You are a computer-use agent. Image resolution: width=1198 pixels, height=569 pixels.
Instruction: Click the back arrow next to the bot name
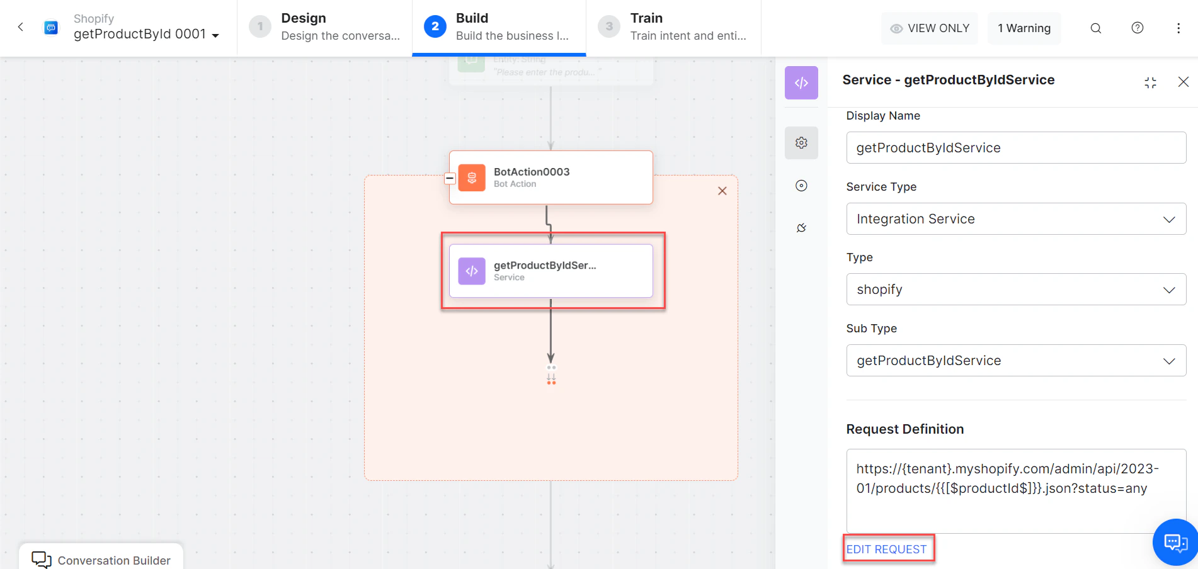click(x=20, y=28)
